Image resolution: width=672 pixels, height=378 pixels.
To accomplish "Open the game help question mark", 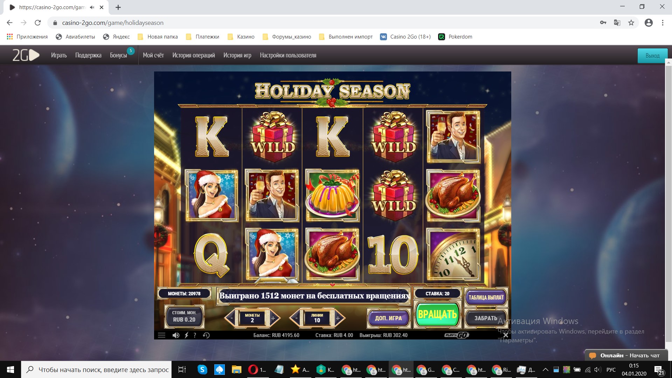I will pyautogui.click(x=195, y=335).
